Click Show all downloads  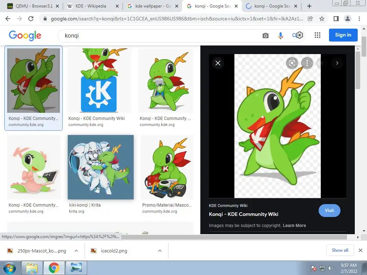[340, 250]
